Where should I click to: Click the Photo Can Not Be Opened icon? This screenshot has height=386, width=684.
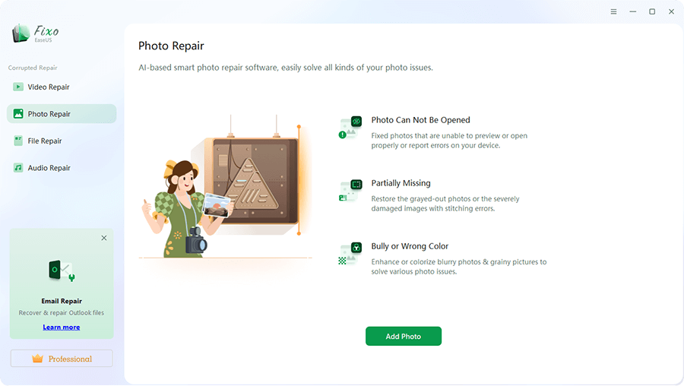350,128
